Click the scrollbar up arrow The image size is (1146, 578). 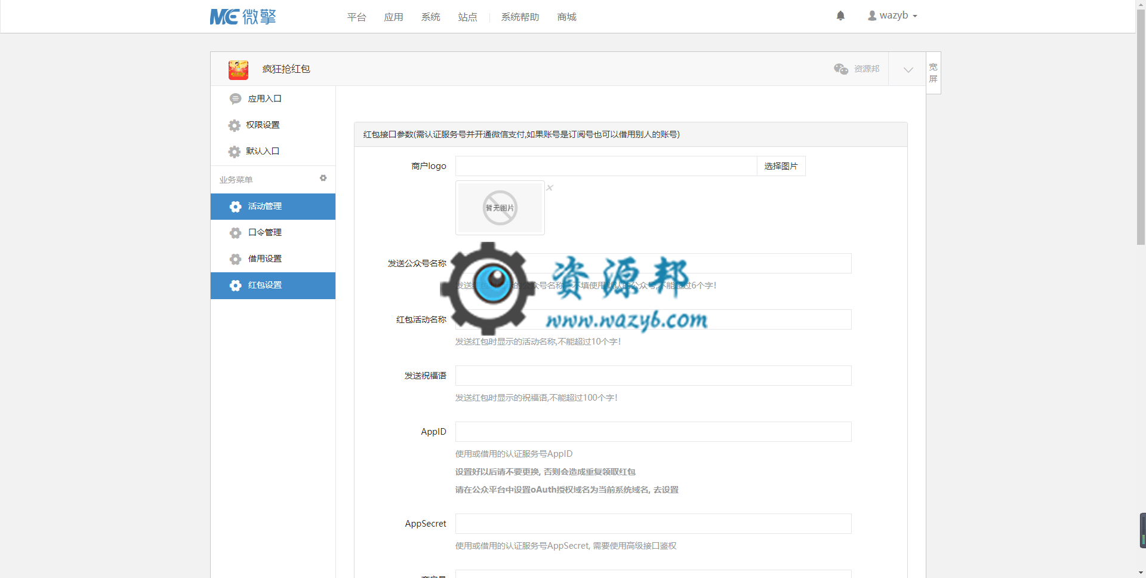pos(1141,4)
